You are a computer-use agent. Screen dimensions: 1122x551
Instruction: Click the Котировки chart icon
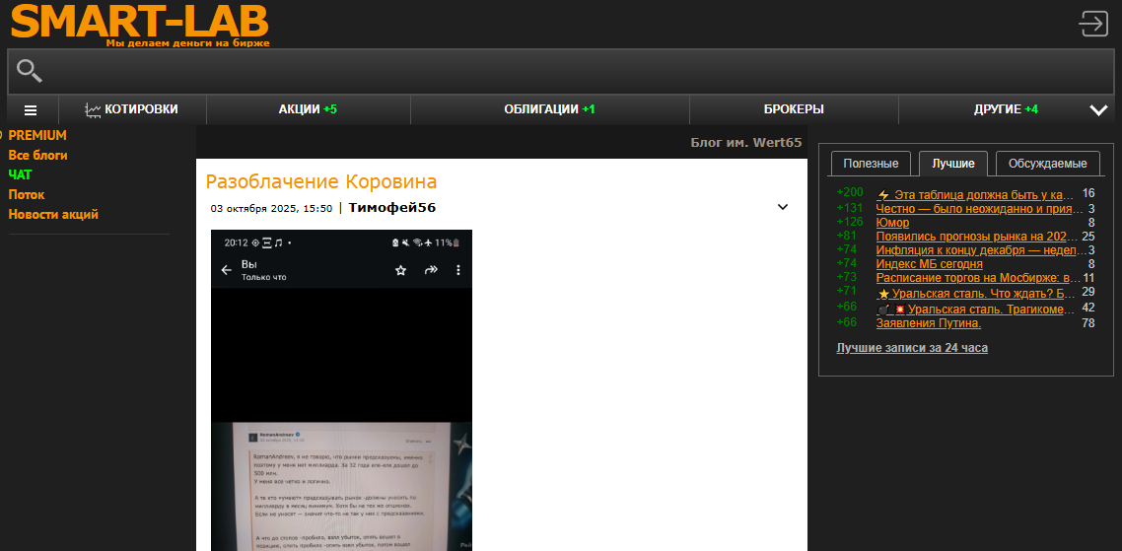tap(93, 110)
